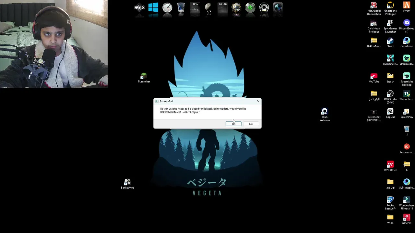415x233 pixels.
Task: Open the desktop Recycle Bin icon
Action: tap(407, 131)
